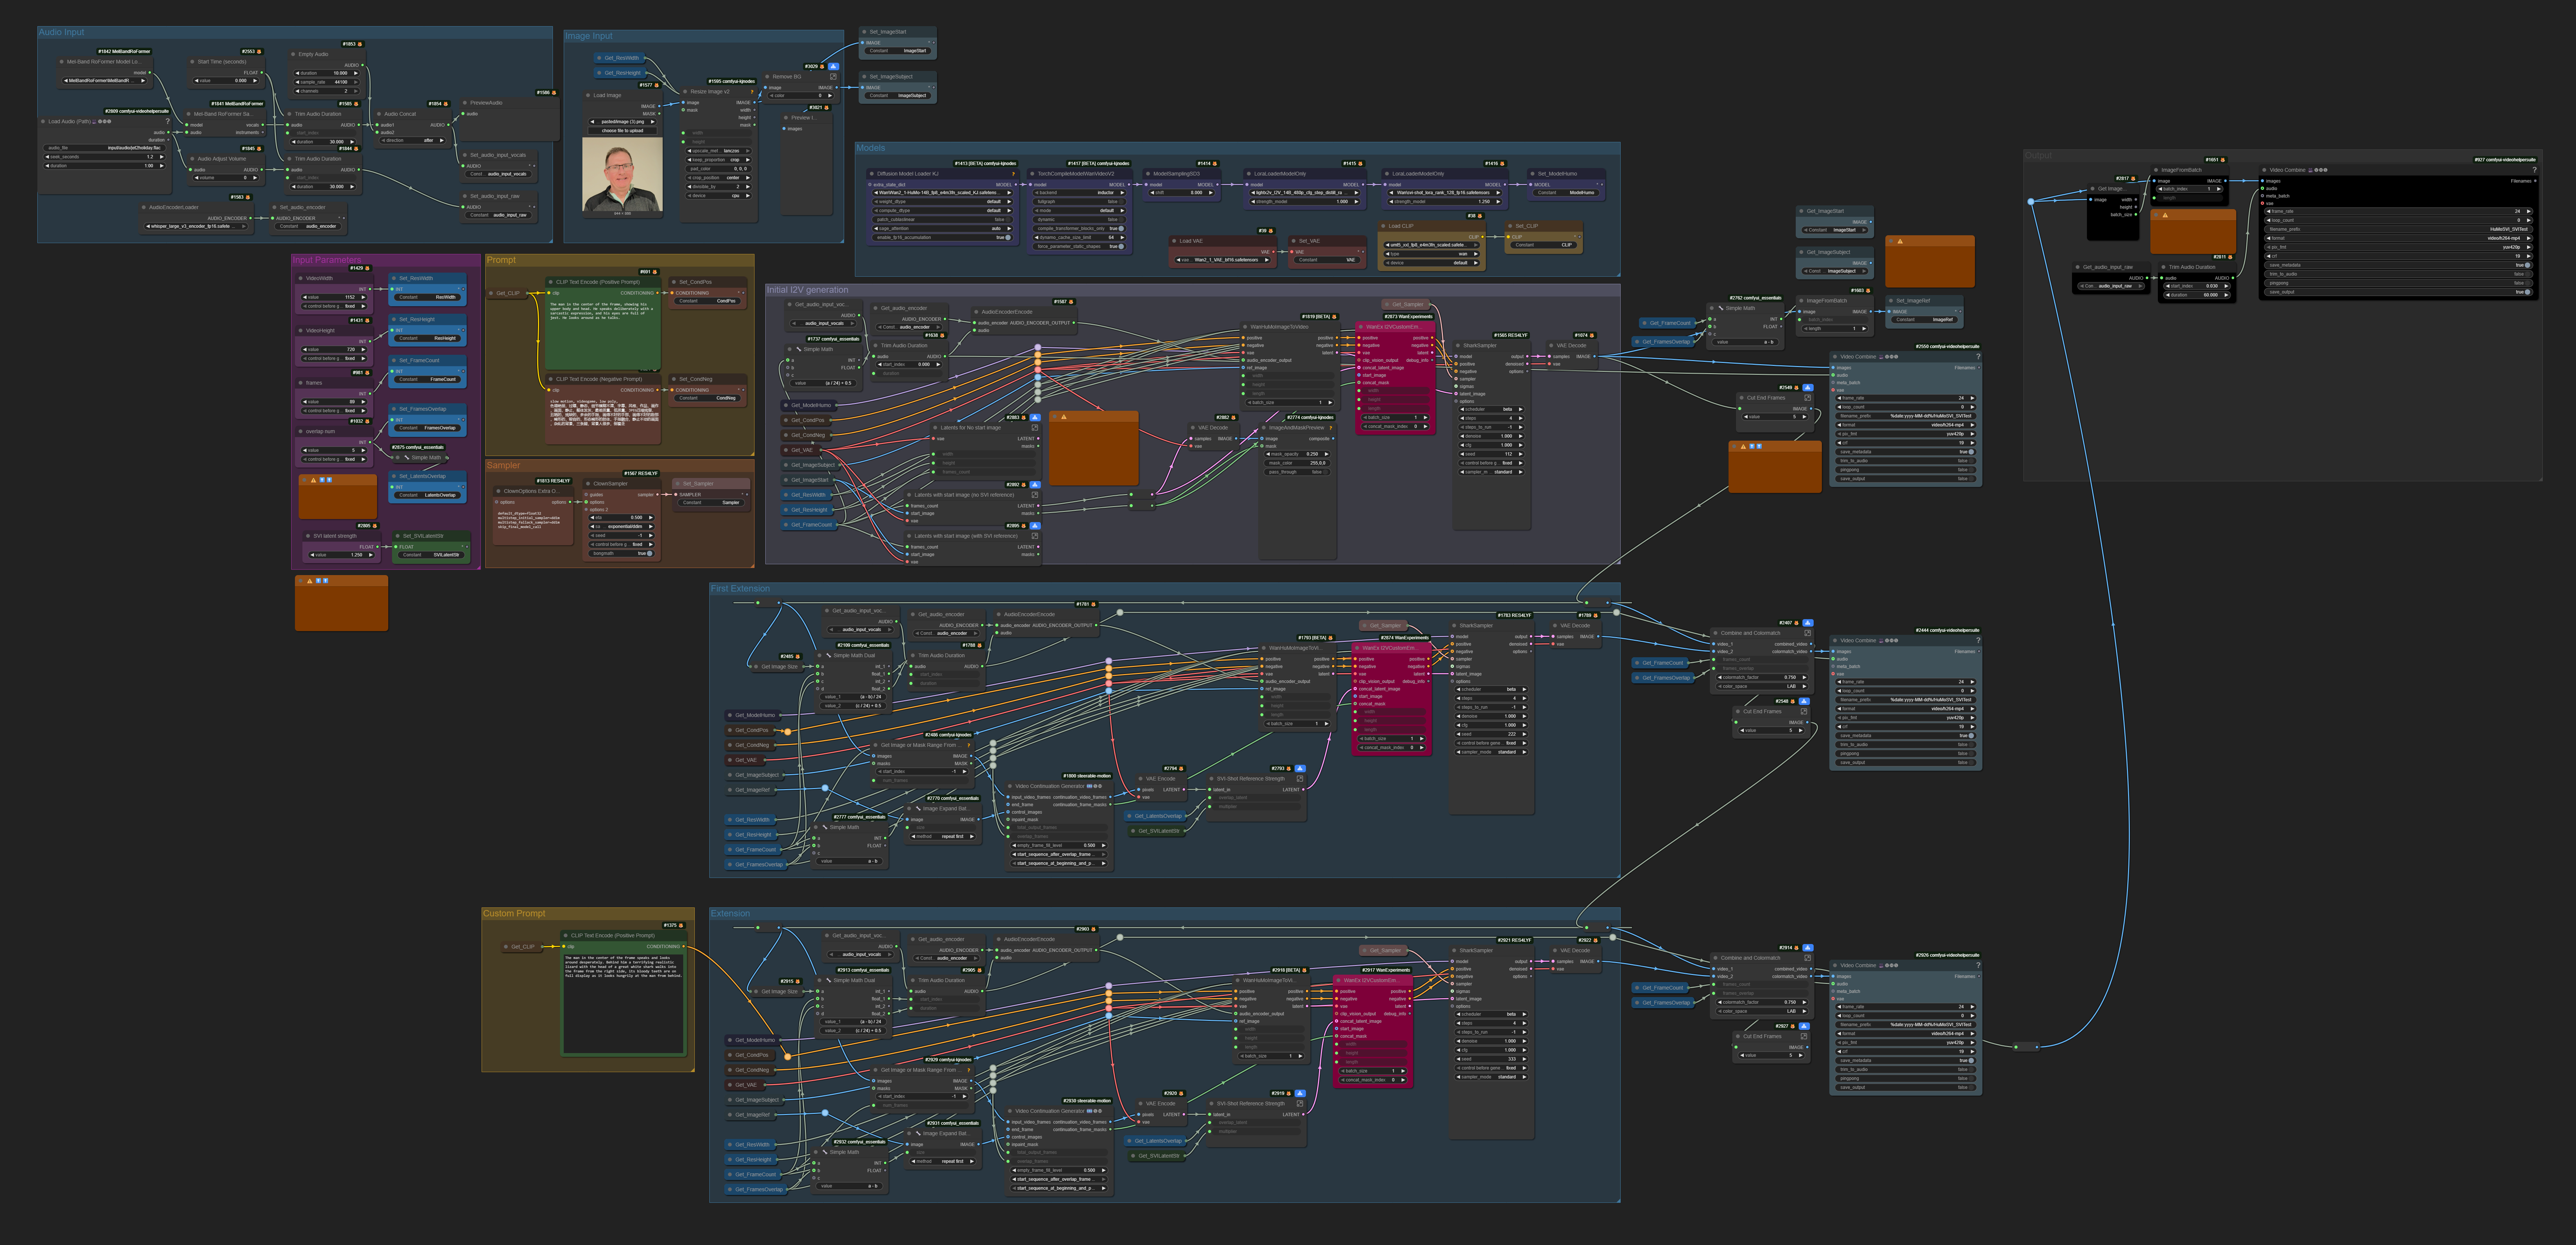Viewport: 2576px width, 1245px height.
Task: Click help icon on Output Video Combine node
Action: coord(2534,170)
